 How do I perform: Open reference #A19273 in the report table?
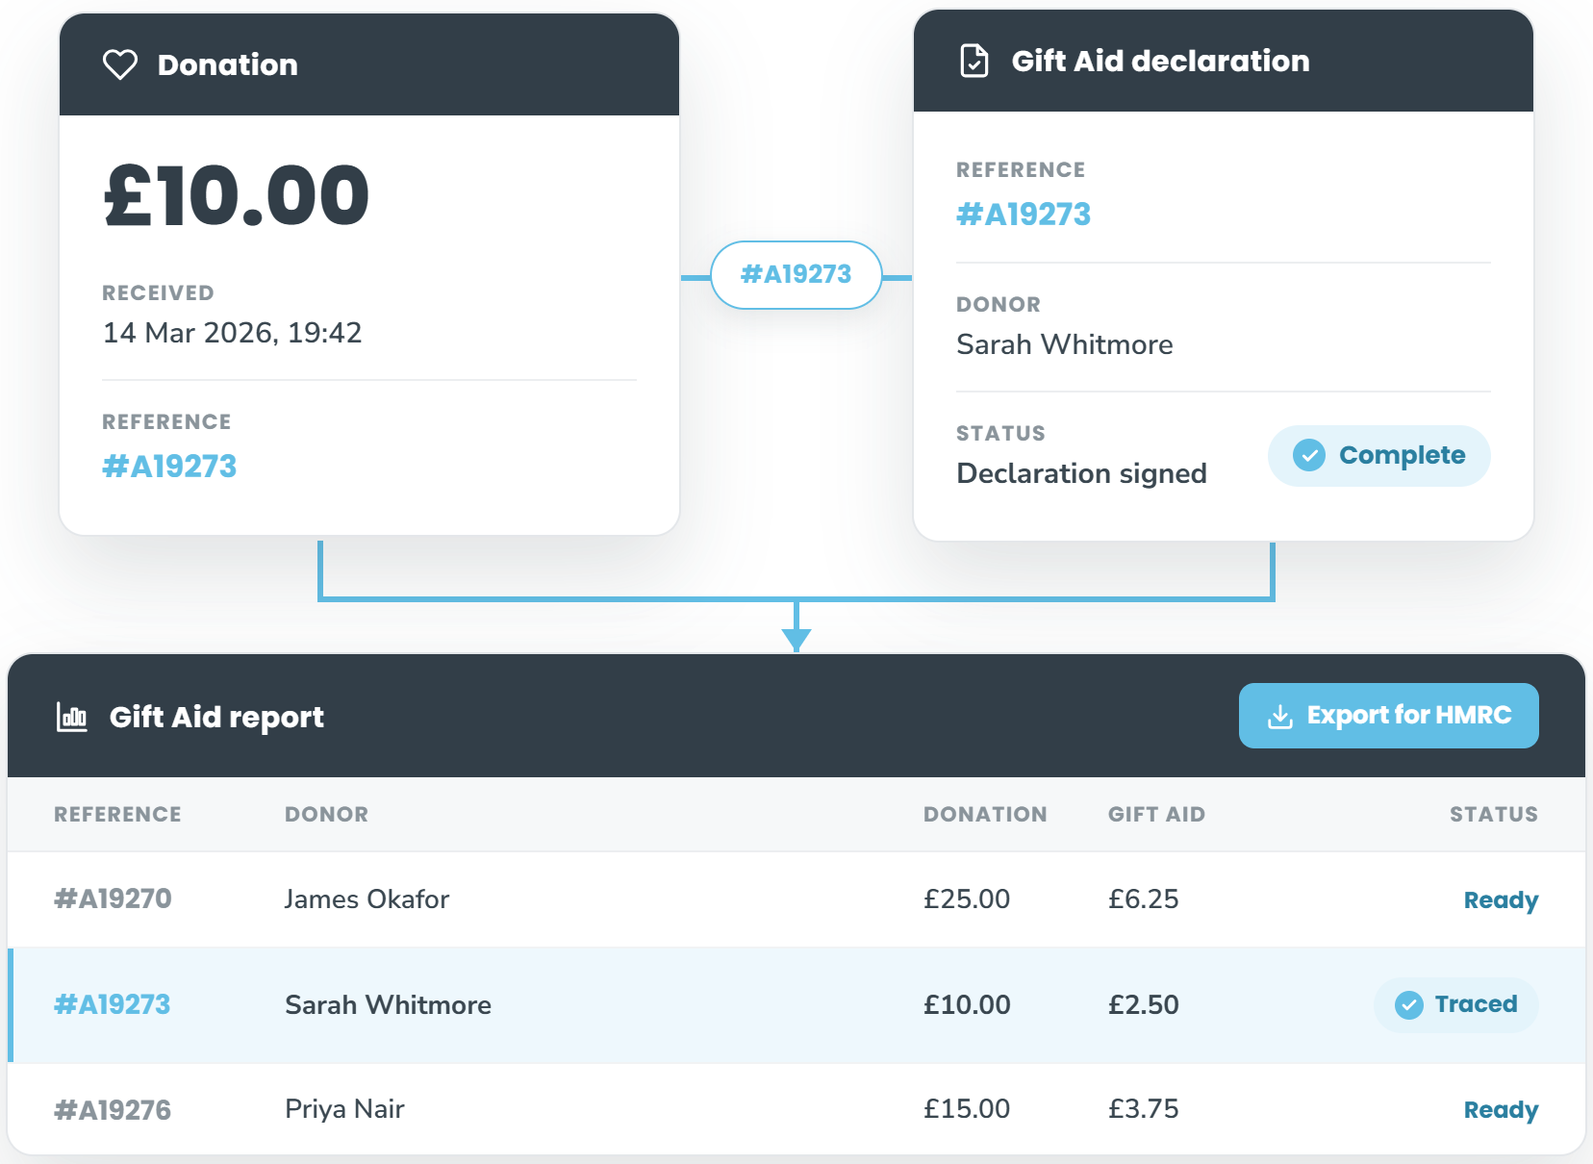(113, 1004)
